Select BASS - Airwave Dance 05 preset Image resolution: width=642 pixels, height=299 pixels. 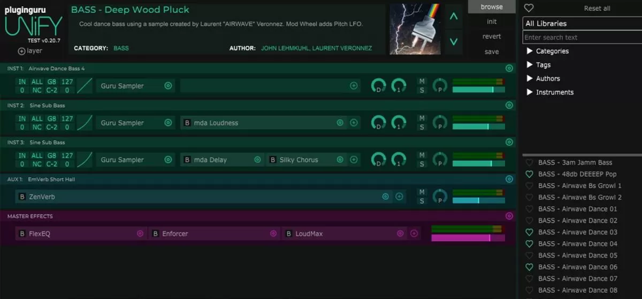(x=578, y=255)
